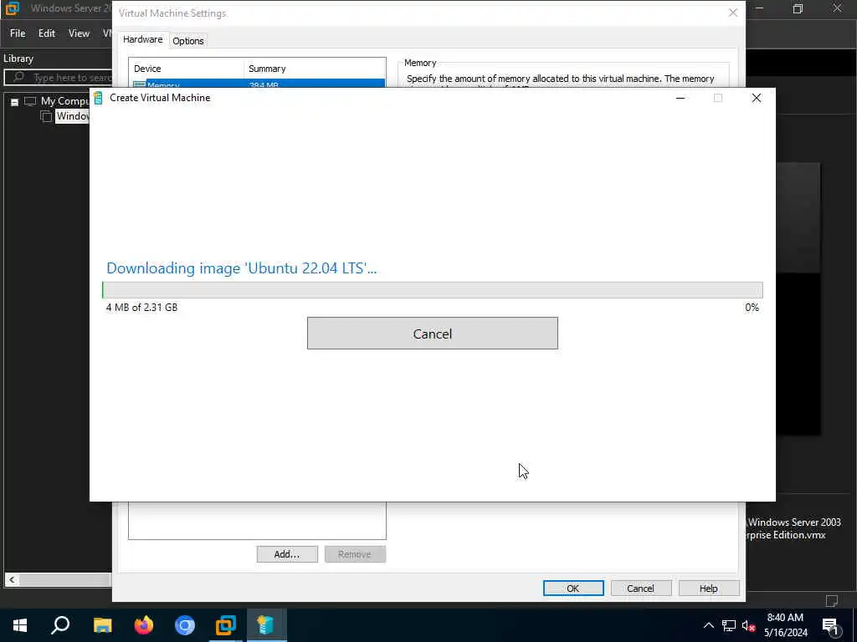Click the Library search field
The image size is (857, 642).
pos(59,78)
